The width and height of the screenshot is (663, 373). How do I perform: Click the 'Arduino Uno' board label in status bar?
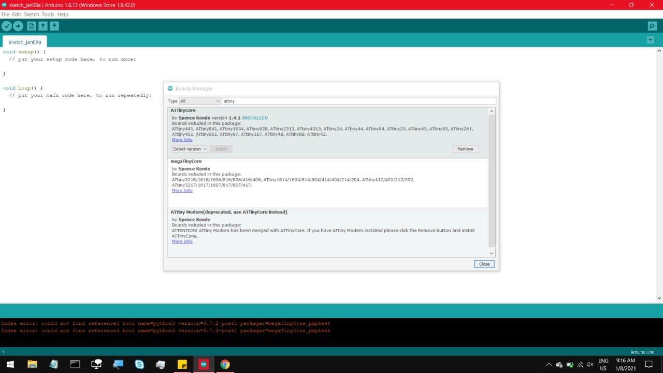(642, 352)
